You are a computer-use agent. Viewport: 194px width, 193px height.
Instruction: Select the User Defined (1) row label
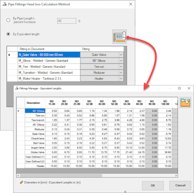35,157
